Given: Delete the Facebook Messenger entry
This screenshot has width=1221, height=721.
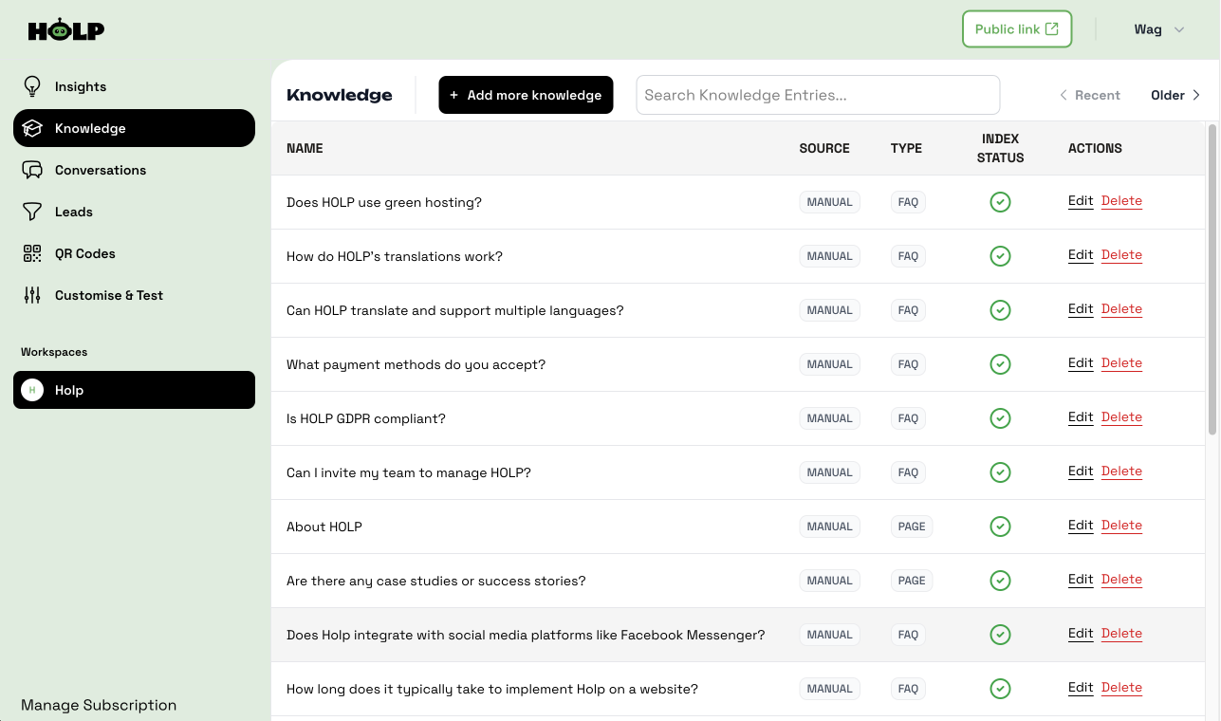Looking at the screenshot, I should [x=1121, y=634].
